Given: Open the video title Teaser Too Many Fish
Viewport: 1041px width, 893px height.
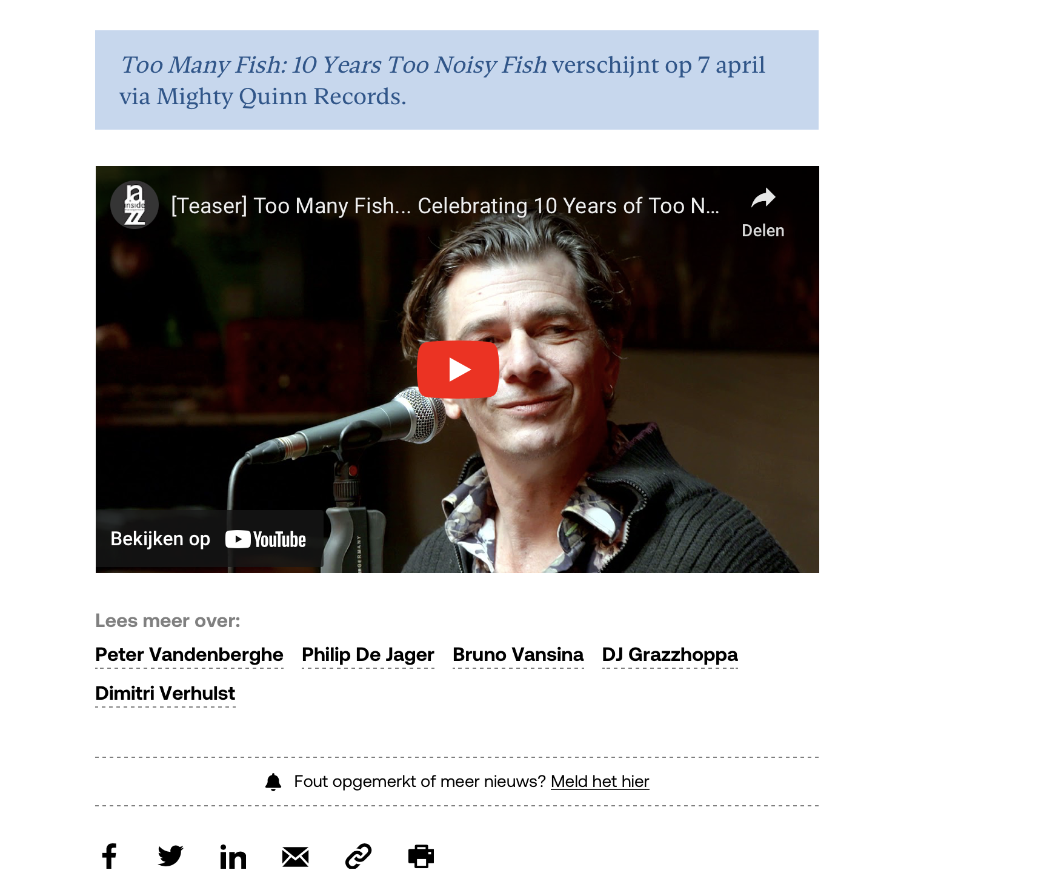Looking at the screenshot, I should coord(445,206).
